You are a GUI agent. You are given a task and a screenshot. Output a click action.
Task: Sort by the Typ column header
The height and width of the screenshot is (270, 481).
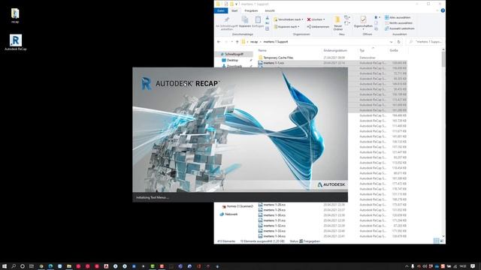(x=362, y=50)
